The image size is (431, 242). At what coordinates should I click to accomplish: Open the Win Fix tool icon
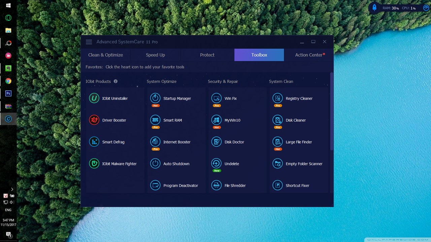coord(216,98)
